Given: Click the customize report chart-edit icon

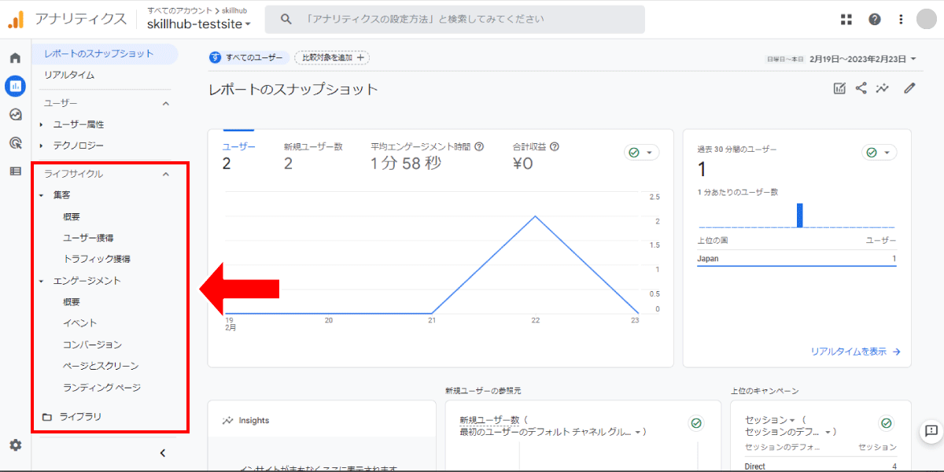Looking at the screenshot, I should [839, 88].
